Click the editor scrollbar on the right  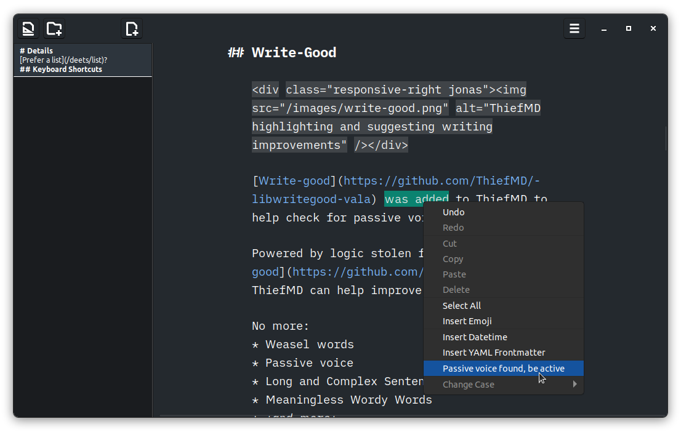(665, 138)
